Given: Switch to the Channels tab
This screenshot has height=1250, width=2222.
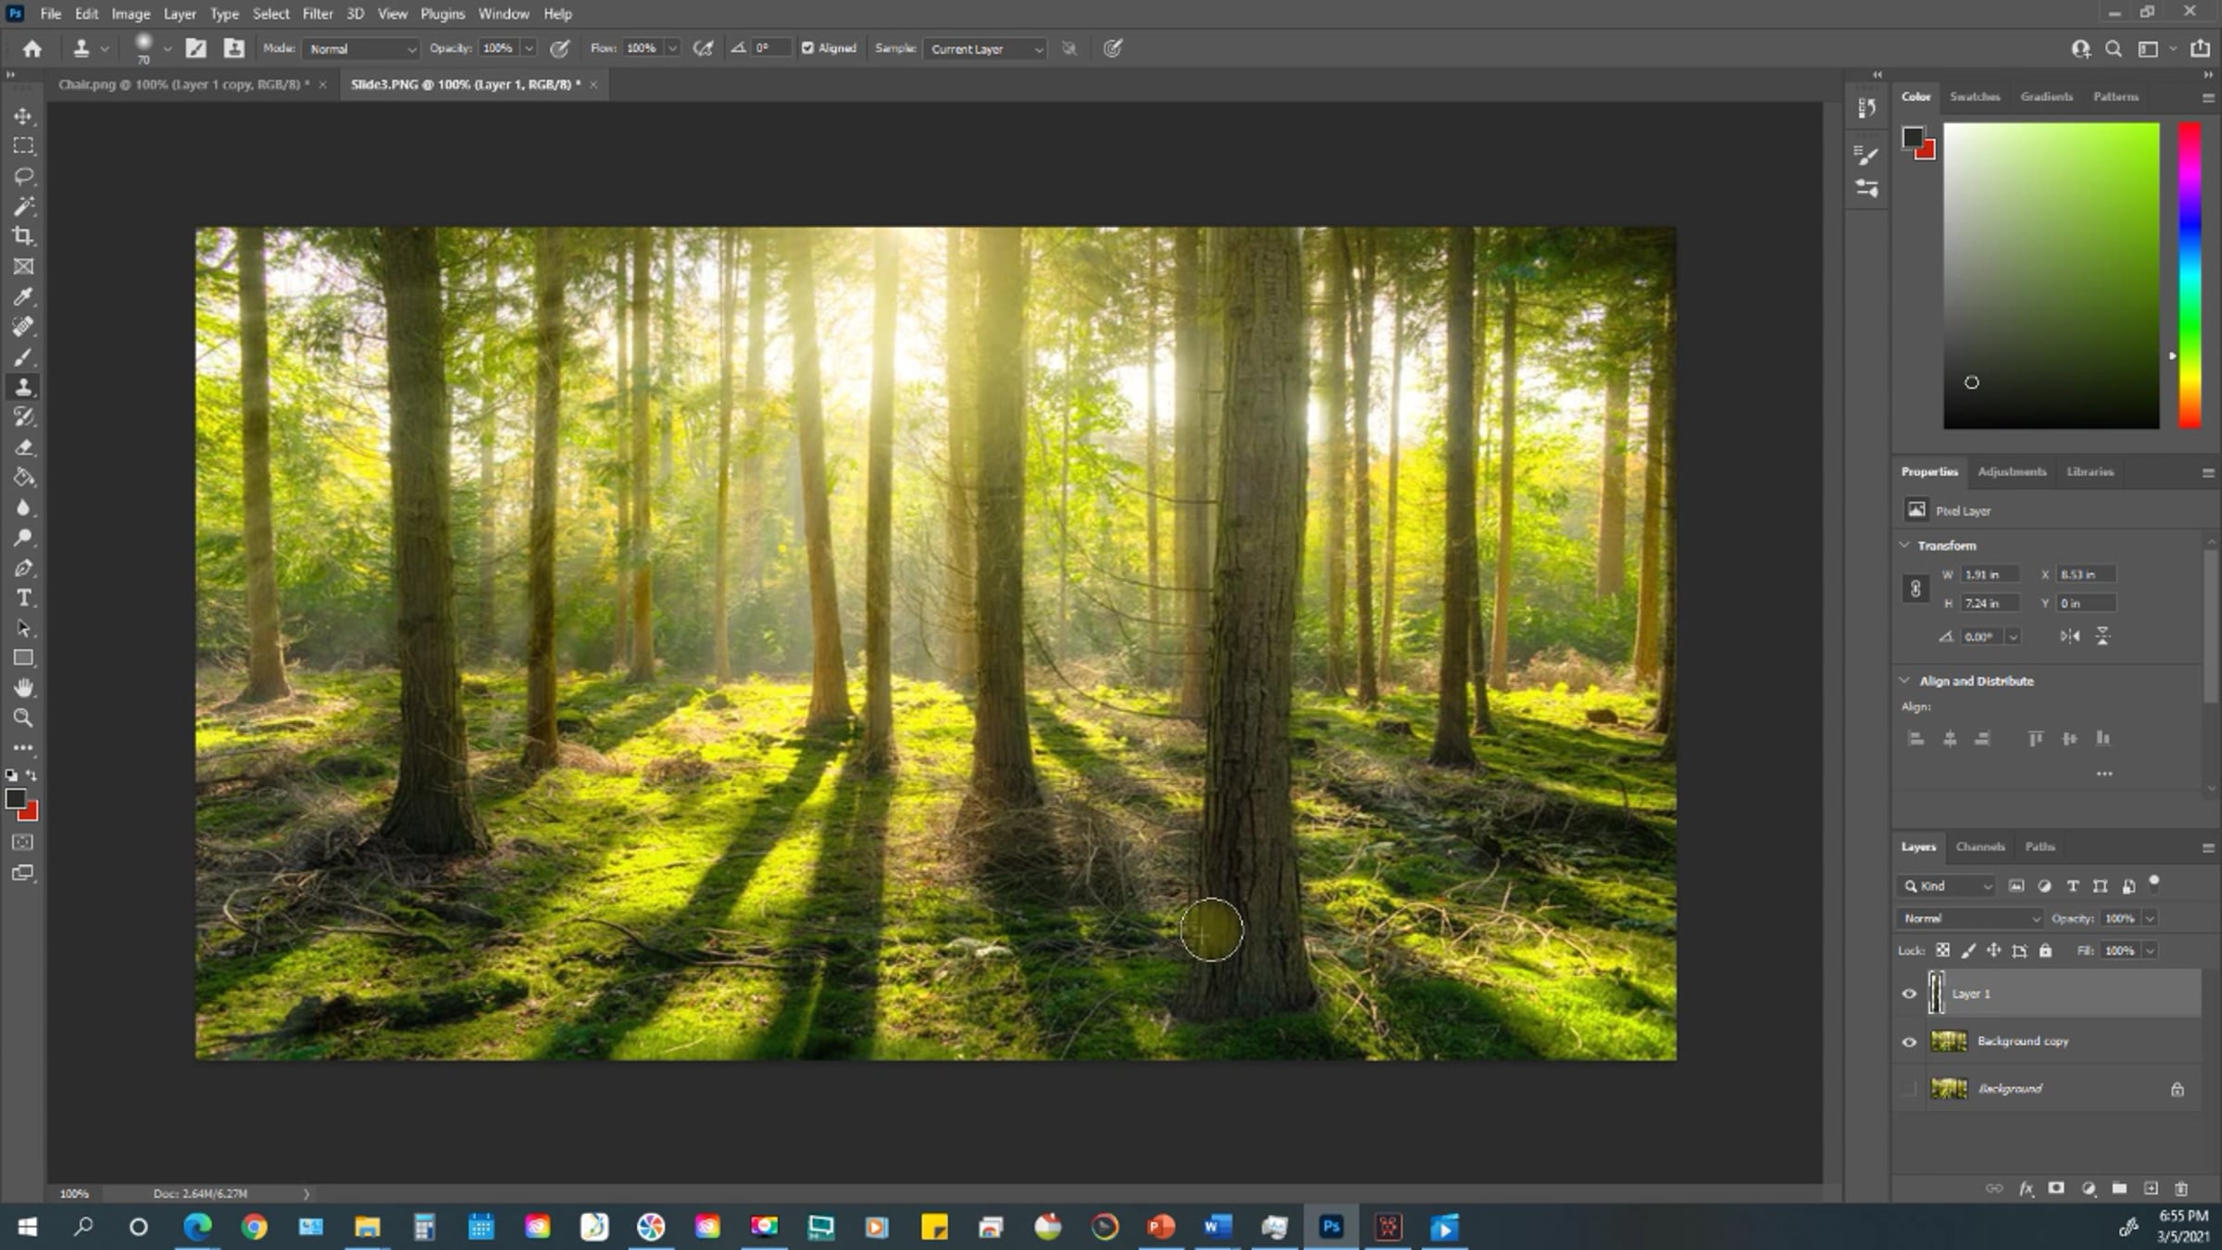Looking at the screenshot, I should [1979, 846].
